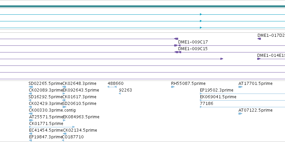Screen dimensions: 285x142
Task: Click the thick teal bar at the top
Action: 143,7
